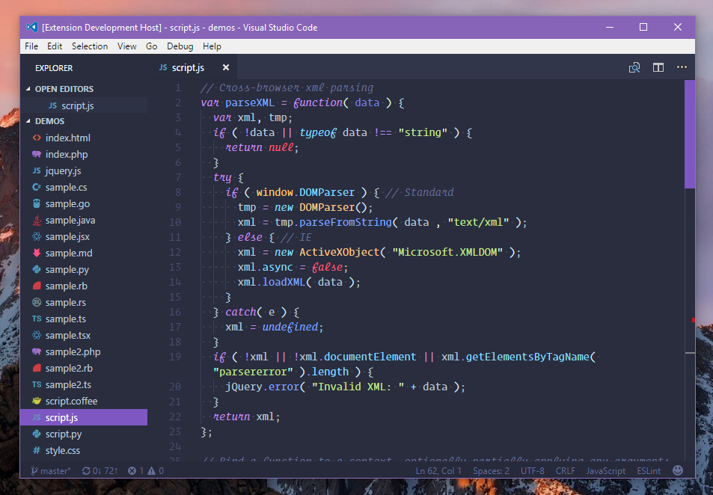Open the Go menu

(x=151, y=46)
